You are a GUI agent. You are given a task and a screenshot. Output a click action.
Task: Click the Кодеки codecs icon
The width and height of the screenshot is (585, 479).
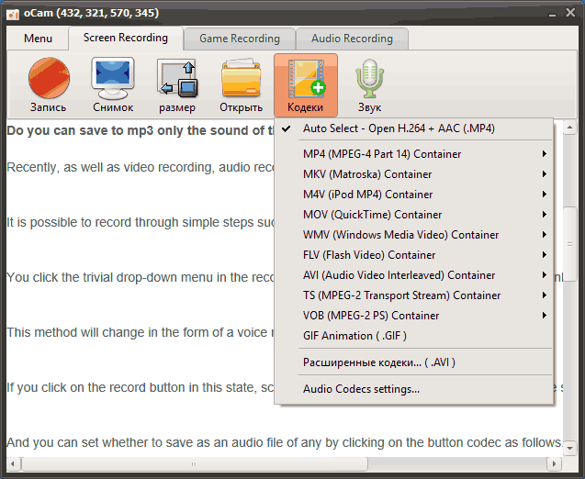coord(306,85)
